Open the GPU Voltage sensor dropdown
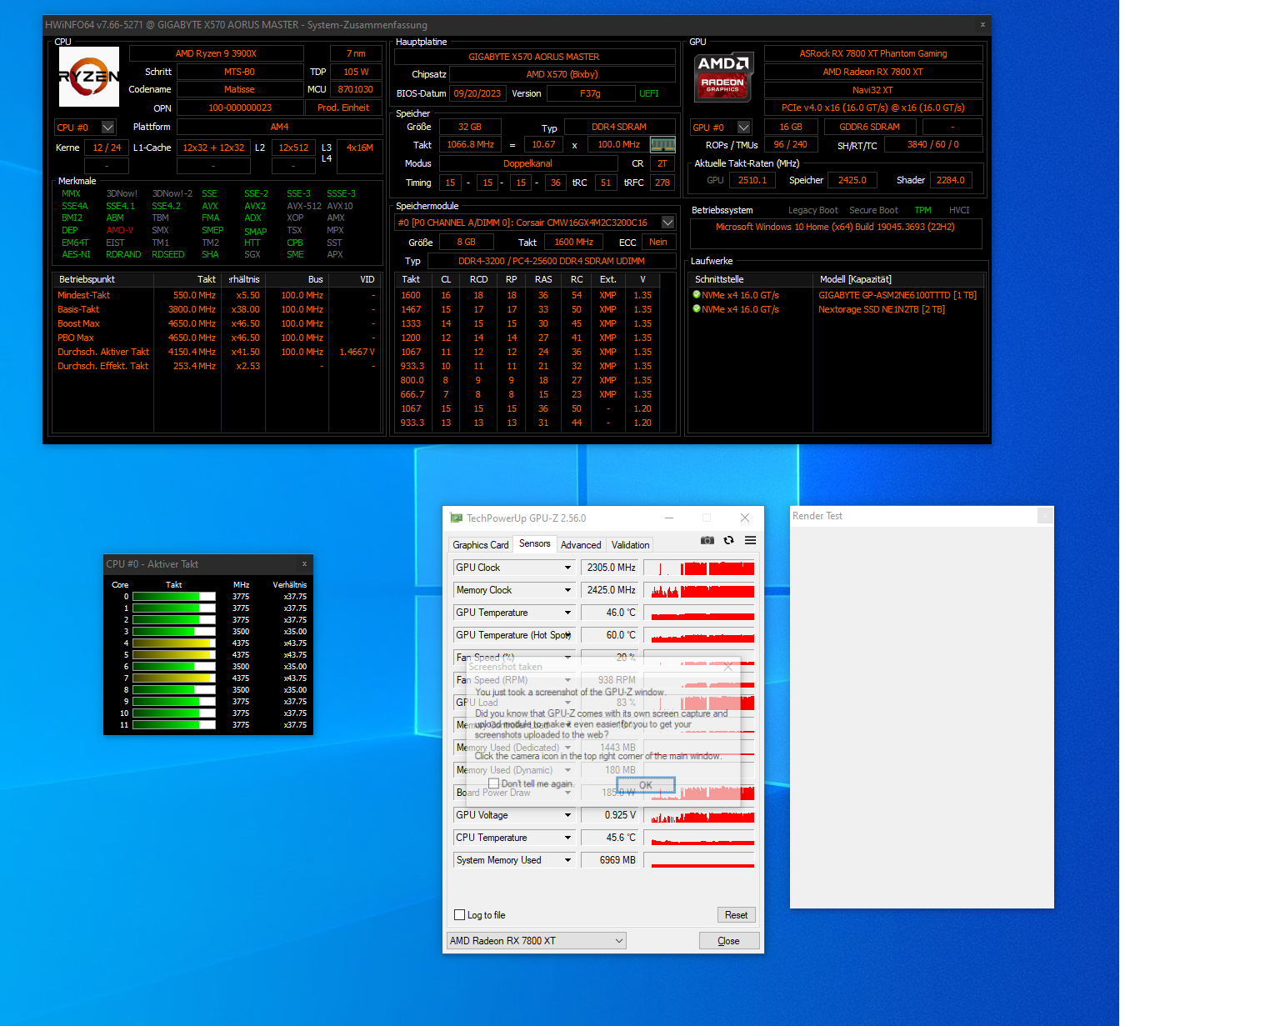Image resolution: width=1280 pixels, height=1026 pixels. 567,815
